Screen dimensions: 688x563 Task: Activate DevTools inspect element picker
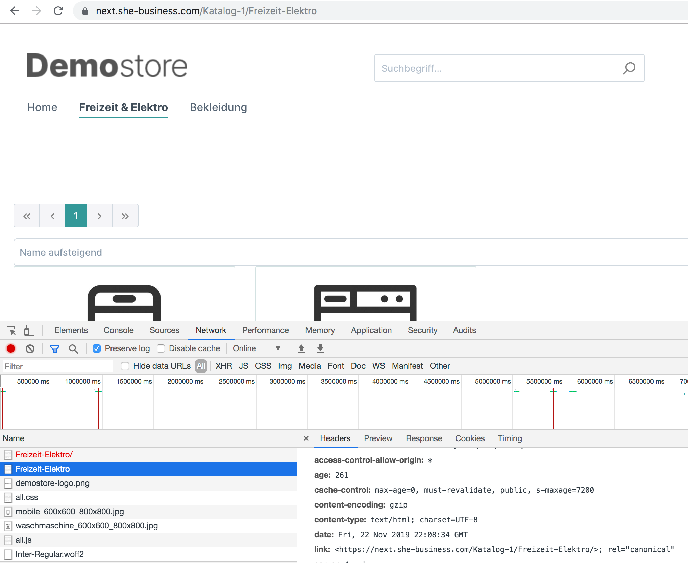click(x=11, y=330)
